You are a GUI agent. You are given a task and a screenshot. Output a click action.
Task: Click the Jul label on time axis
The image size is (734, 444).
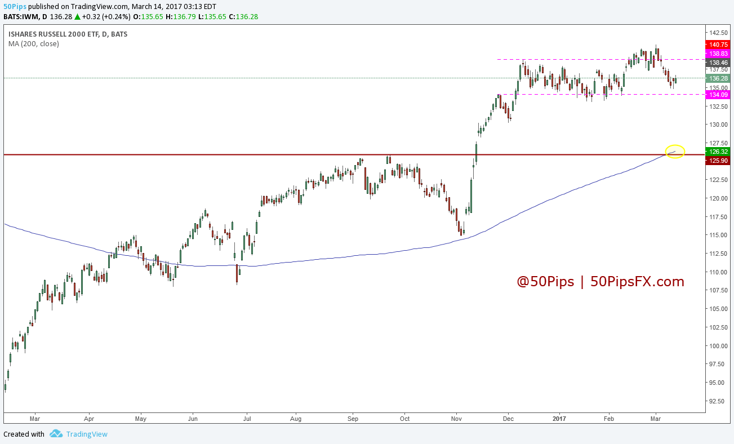(246, 419)
